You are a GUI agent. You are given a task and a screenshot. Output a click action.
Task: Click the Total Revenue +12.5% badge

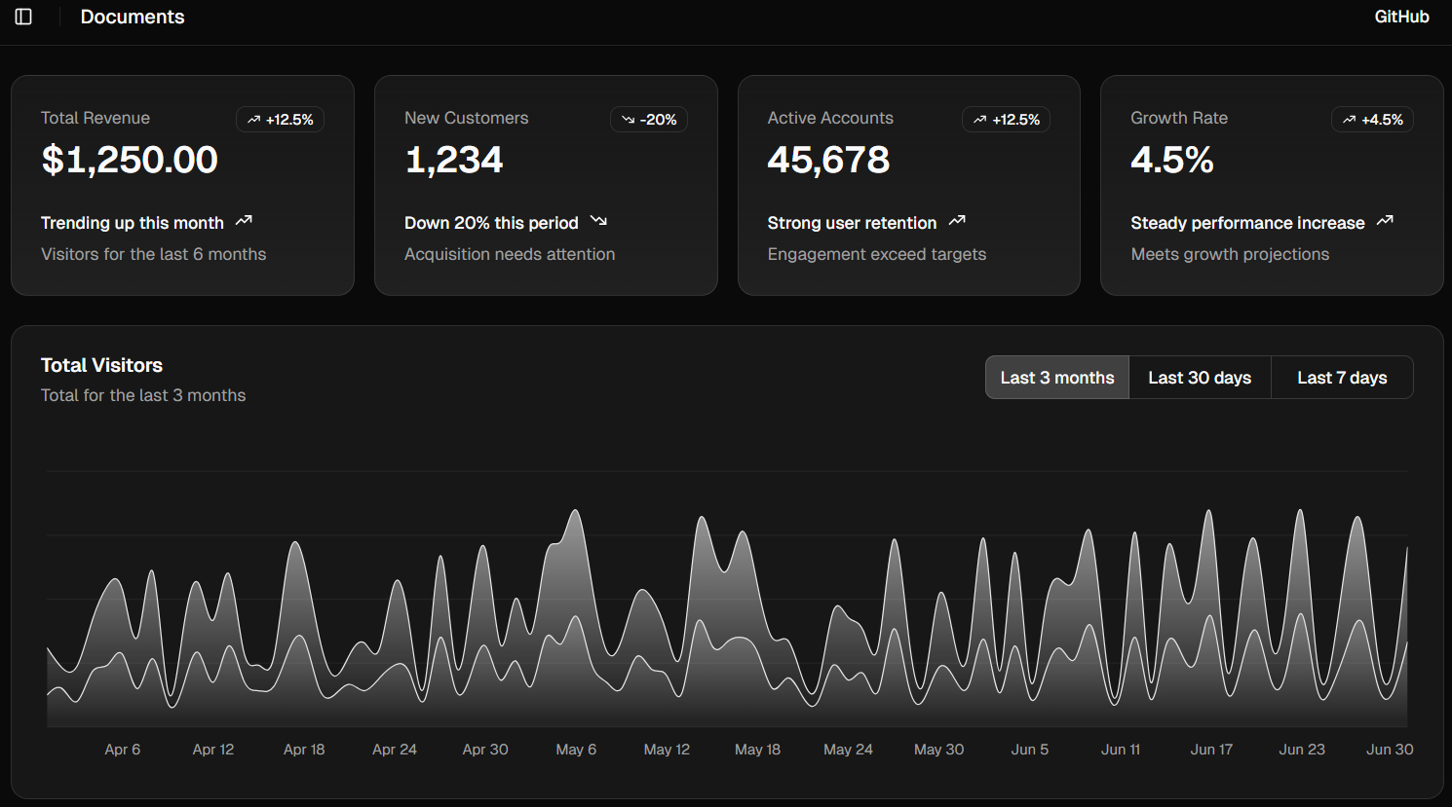[x=280, y=120]
